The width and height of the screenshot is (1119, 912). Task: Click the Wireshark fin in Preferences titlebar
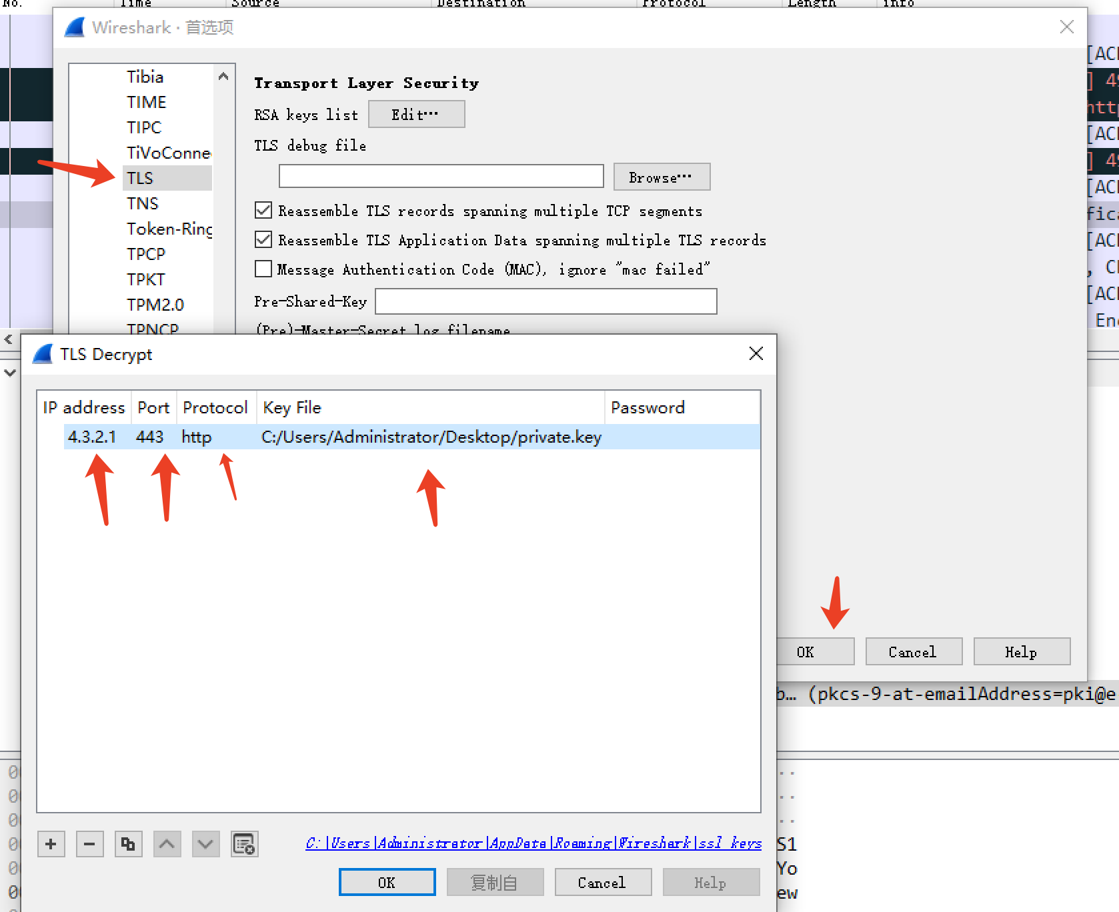(x=74, y=27)
